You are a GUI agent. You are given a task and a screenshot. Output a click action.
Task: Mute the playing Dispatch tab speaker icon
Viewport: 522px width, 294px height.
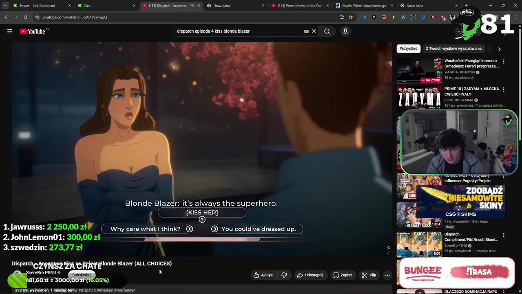click(192, 6)
